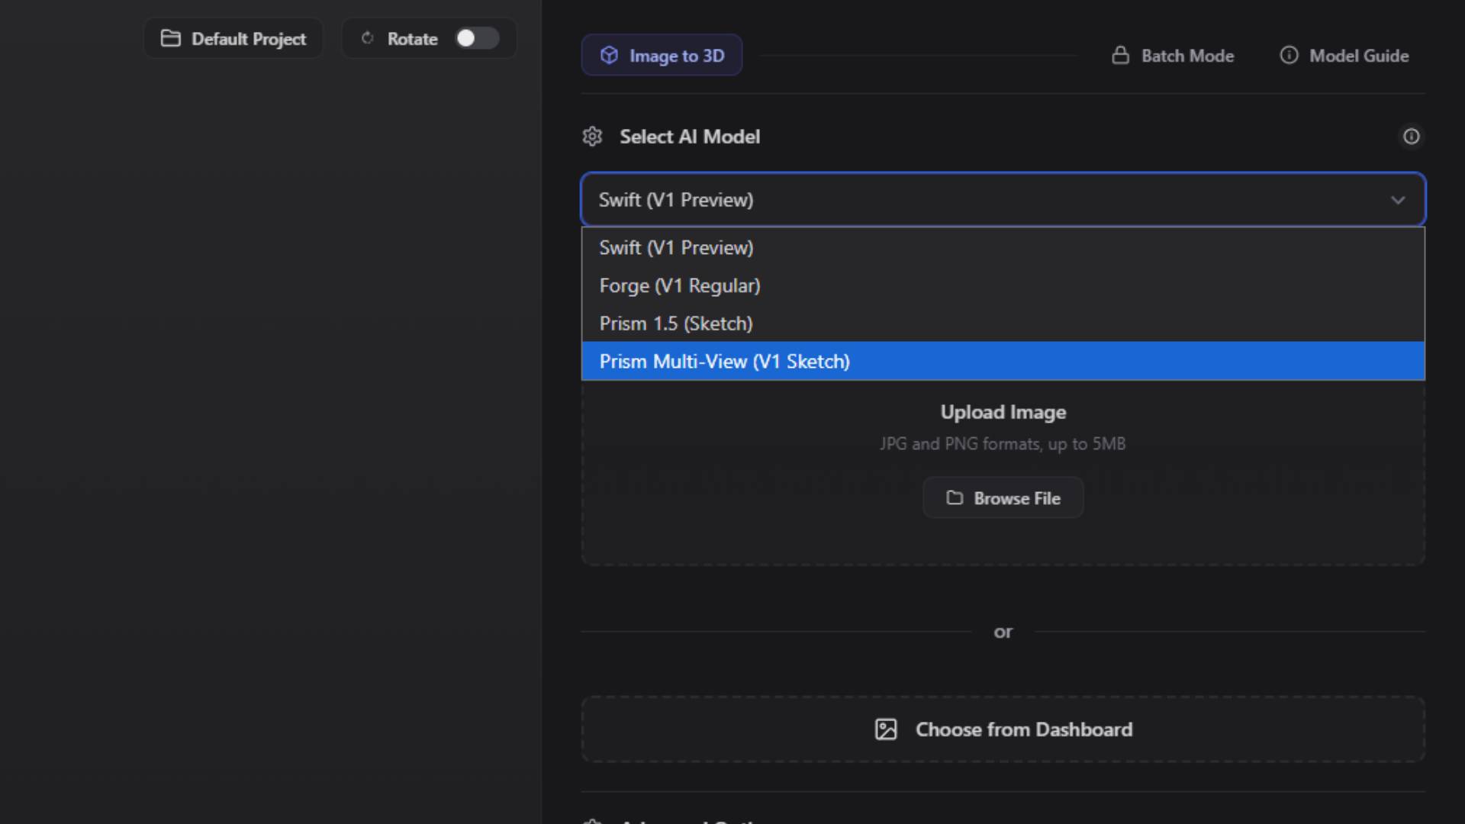Click the Default Project folder icon
Viewport: 1465px width, 824px height.
171,38
